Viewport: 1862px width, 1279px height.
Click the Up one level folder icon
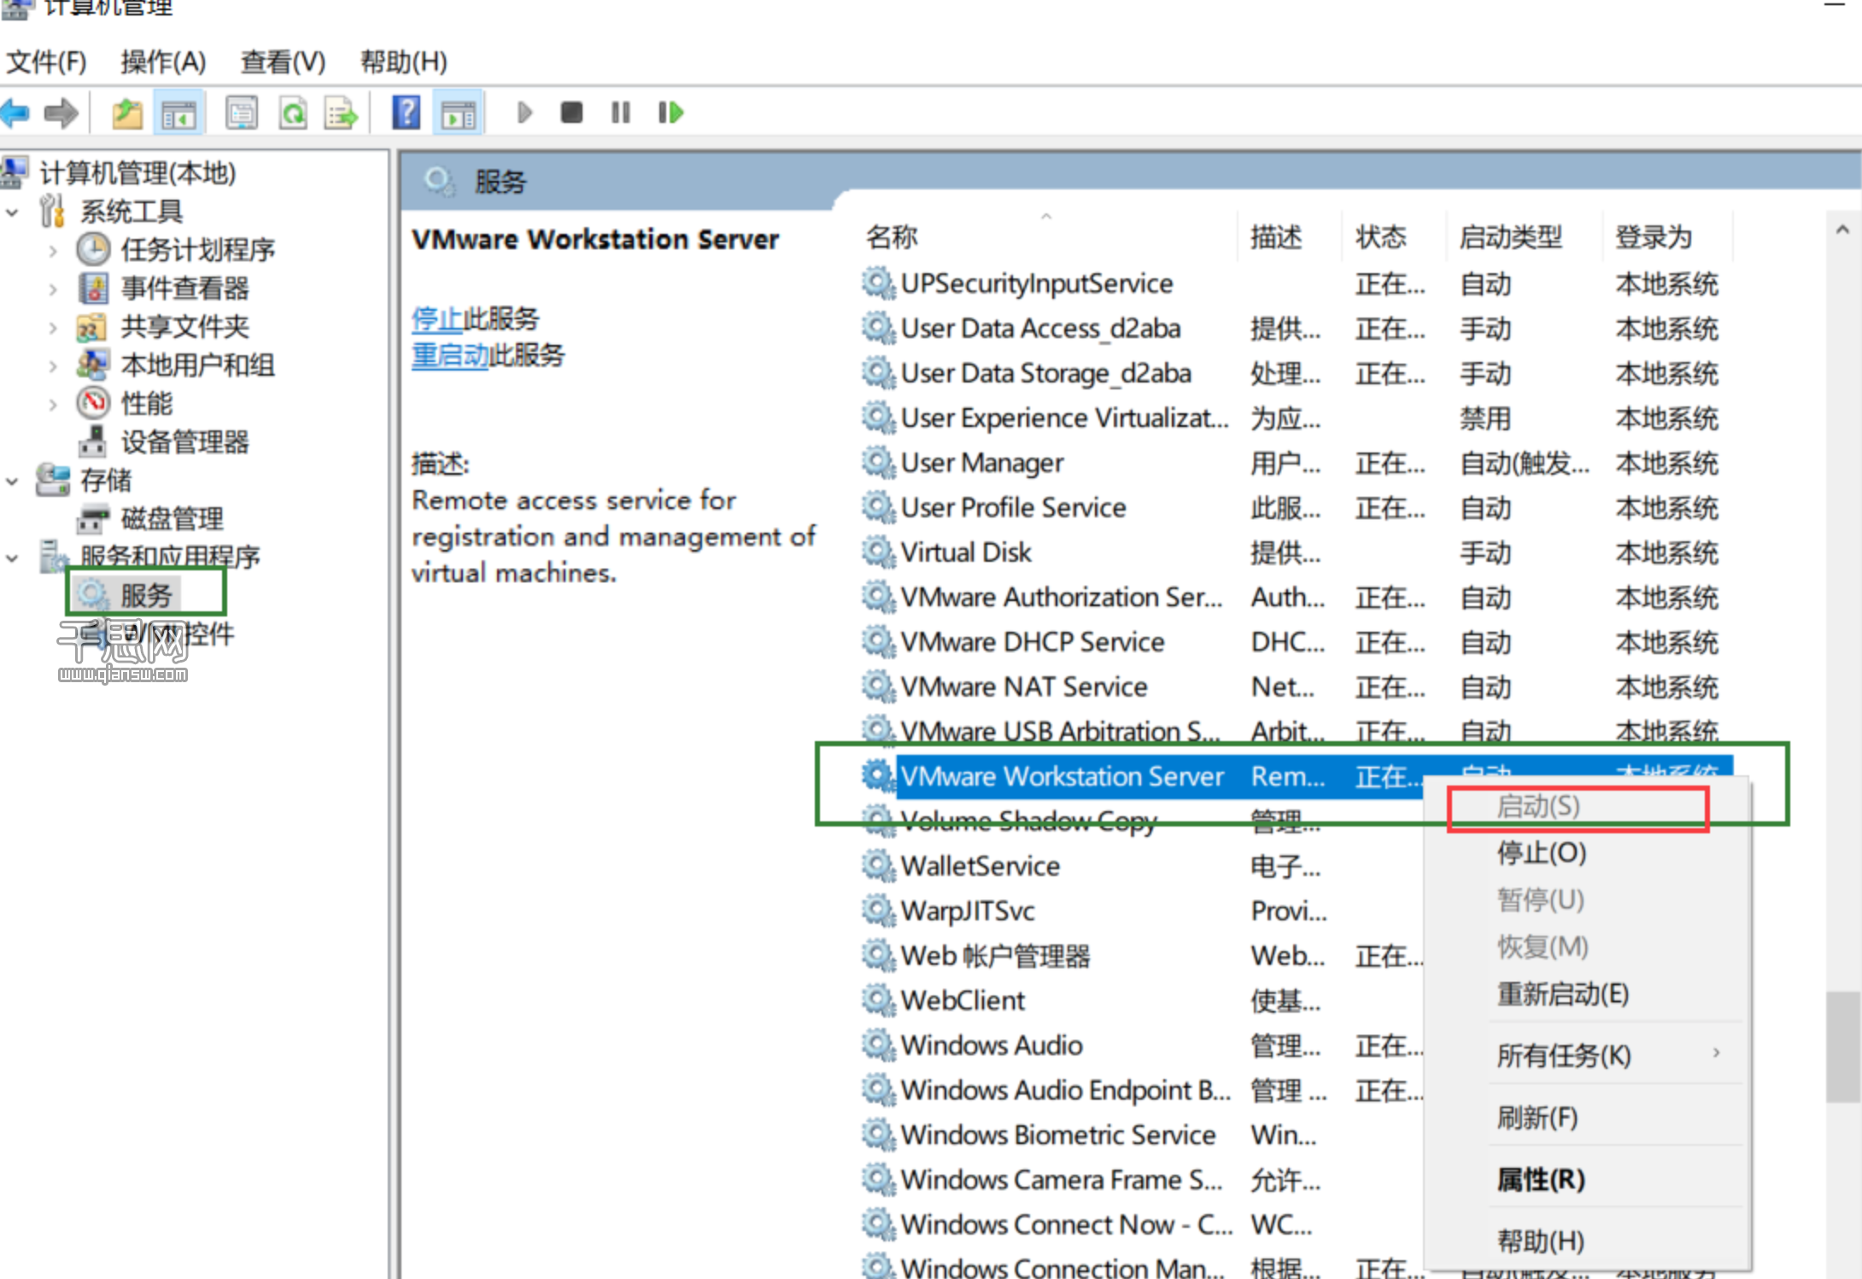tap(127, 113)
